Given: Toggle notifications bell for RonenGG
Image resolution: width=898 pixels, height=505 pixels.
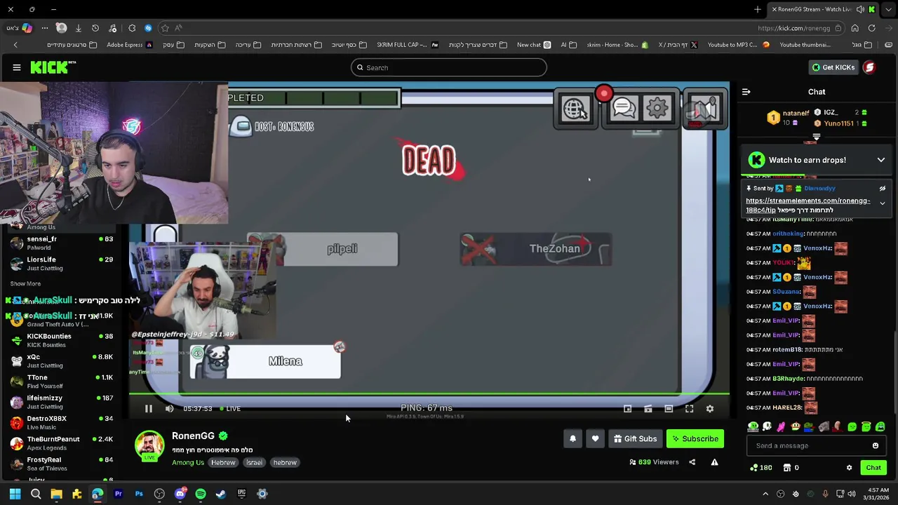Looking at the screenshot, I should (x=572, y=439).
